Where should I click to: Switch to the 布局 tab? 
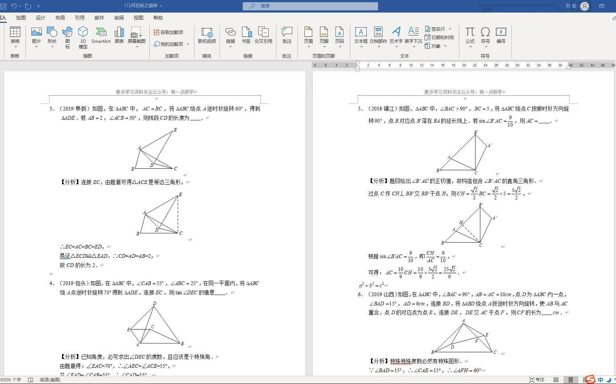pyautogui.click(x=60, y=18)
